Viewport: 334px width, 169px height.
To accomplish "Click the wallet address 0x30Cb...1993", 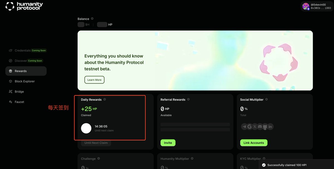I will [321, 8].
